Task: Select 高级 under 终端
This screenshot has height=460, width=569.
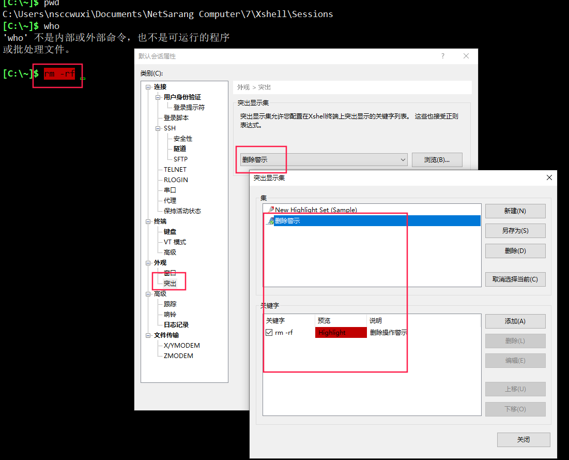Action: [170, 252]
